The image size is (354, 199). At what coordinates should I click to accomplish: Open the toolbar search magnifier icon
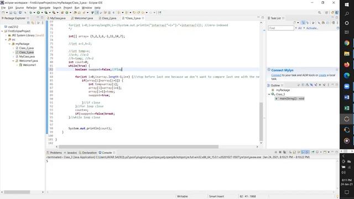(319, 13)
